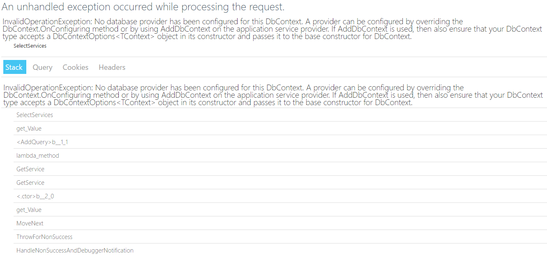Click the unhandled exception page heading
Viewport: 547px width, 255px height.
(143, 7)
